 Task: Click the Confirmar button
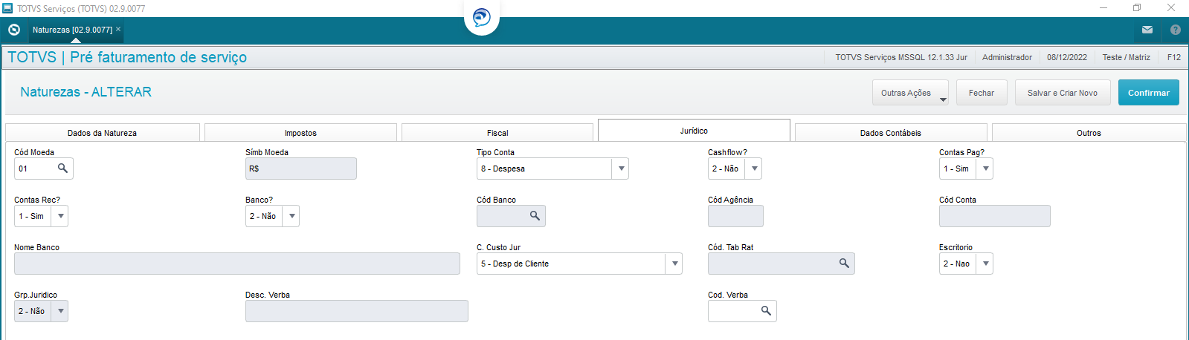point(1149,93)
